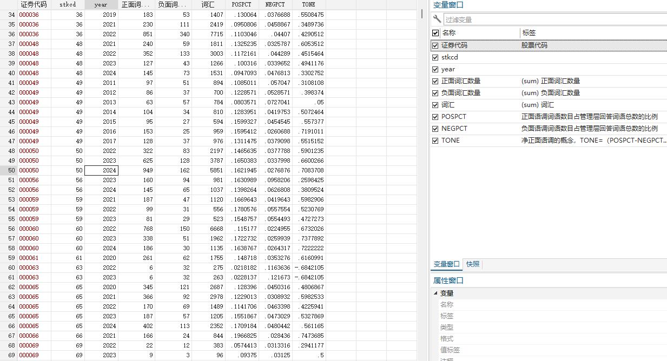Uncheck the 负面词汇数量 variable checkbox
This screenshot has width=667, height=361.
coord(436,93)
